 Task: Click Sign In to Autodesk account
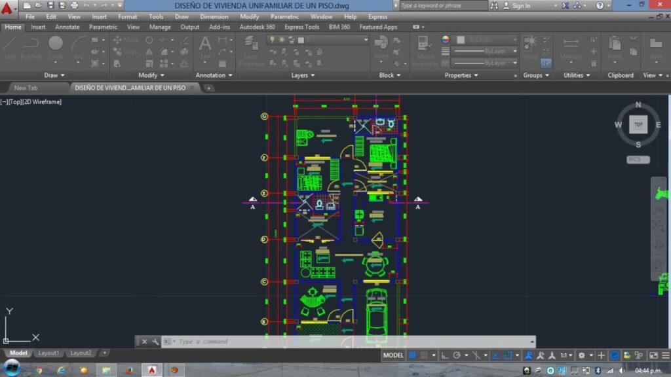pos(521,5)
